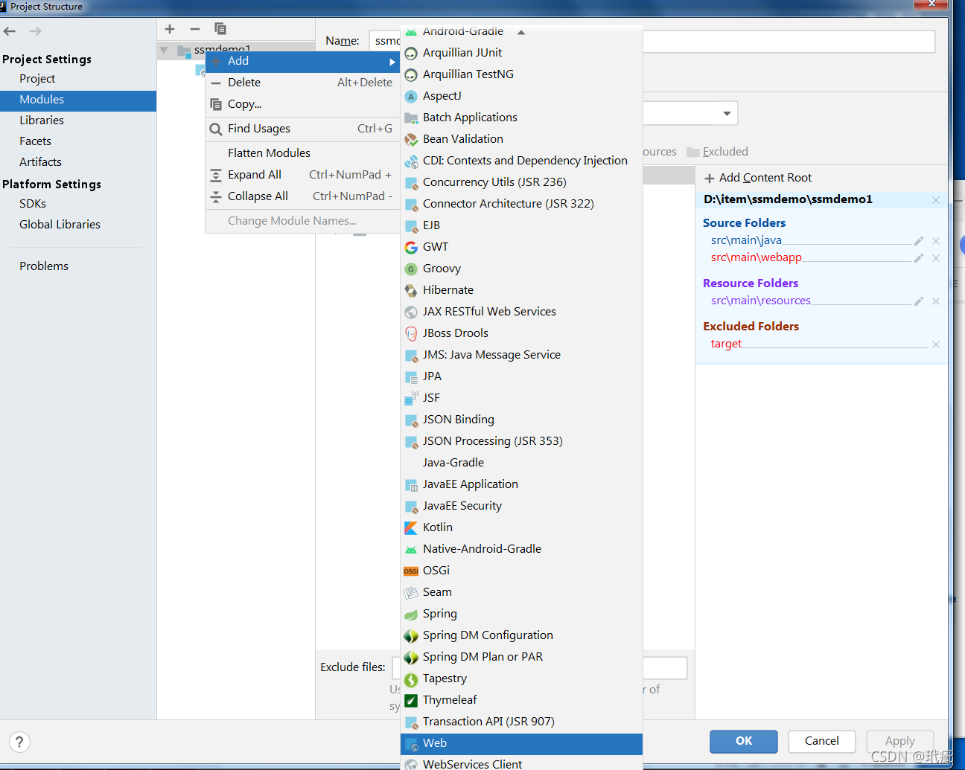This screenshot has height=770, width=965.
Task: Click the help question mark icon
Action: click(x=20, y=742)
